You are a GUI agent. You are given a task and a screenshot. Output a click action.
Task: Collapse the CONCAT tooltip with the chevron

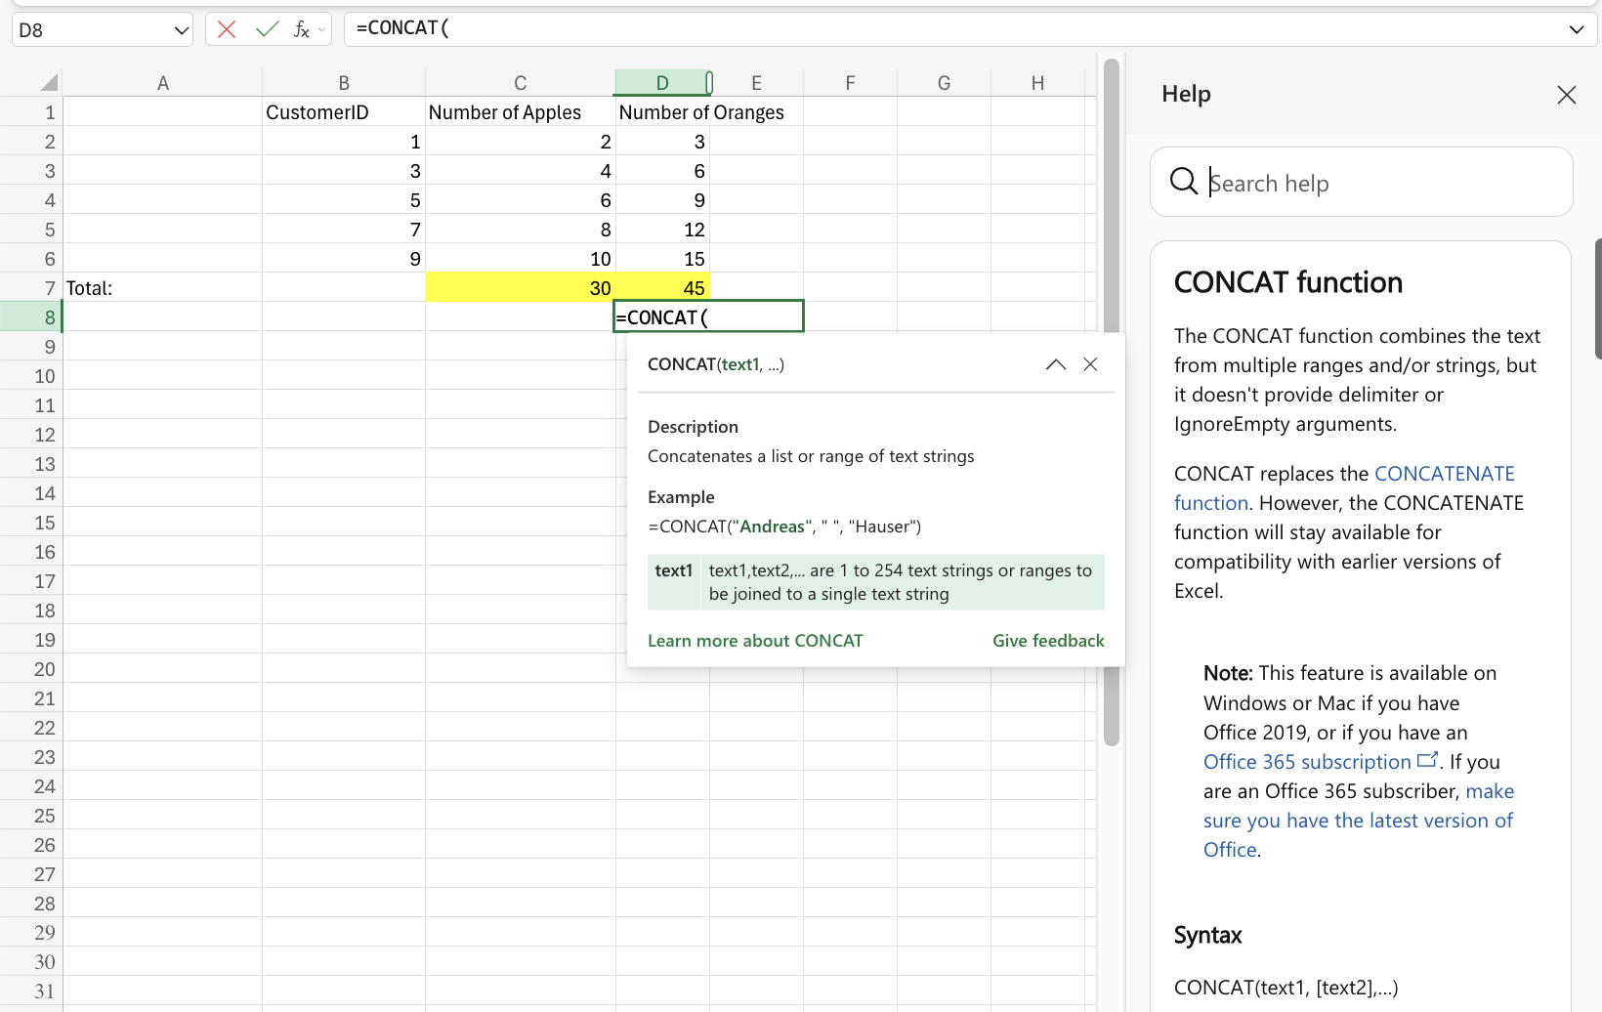coord(1055,364)
